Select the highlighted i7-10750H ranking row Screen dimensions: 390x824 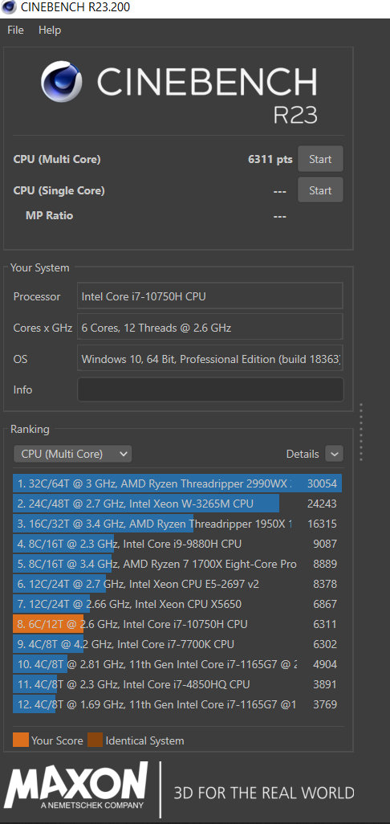pos(177,624)
